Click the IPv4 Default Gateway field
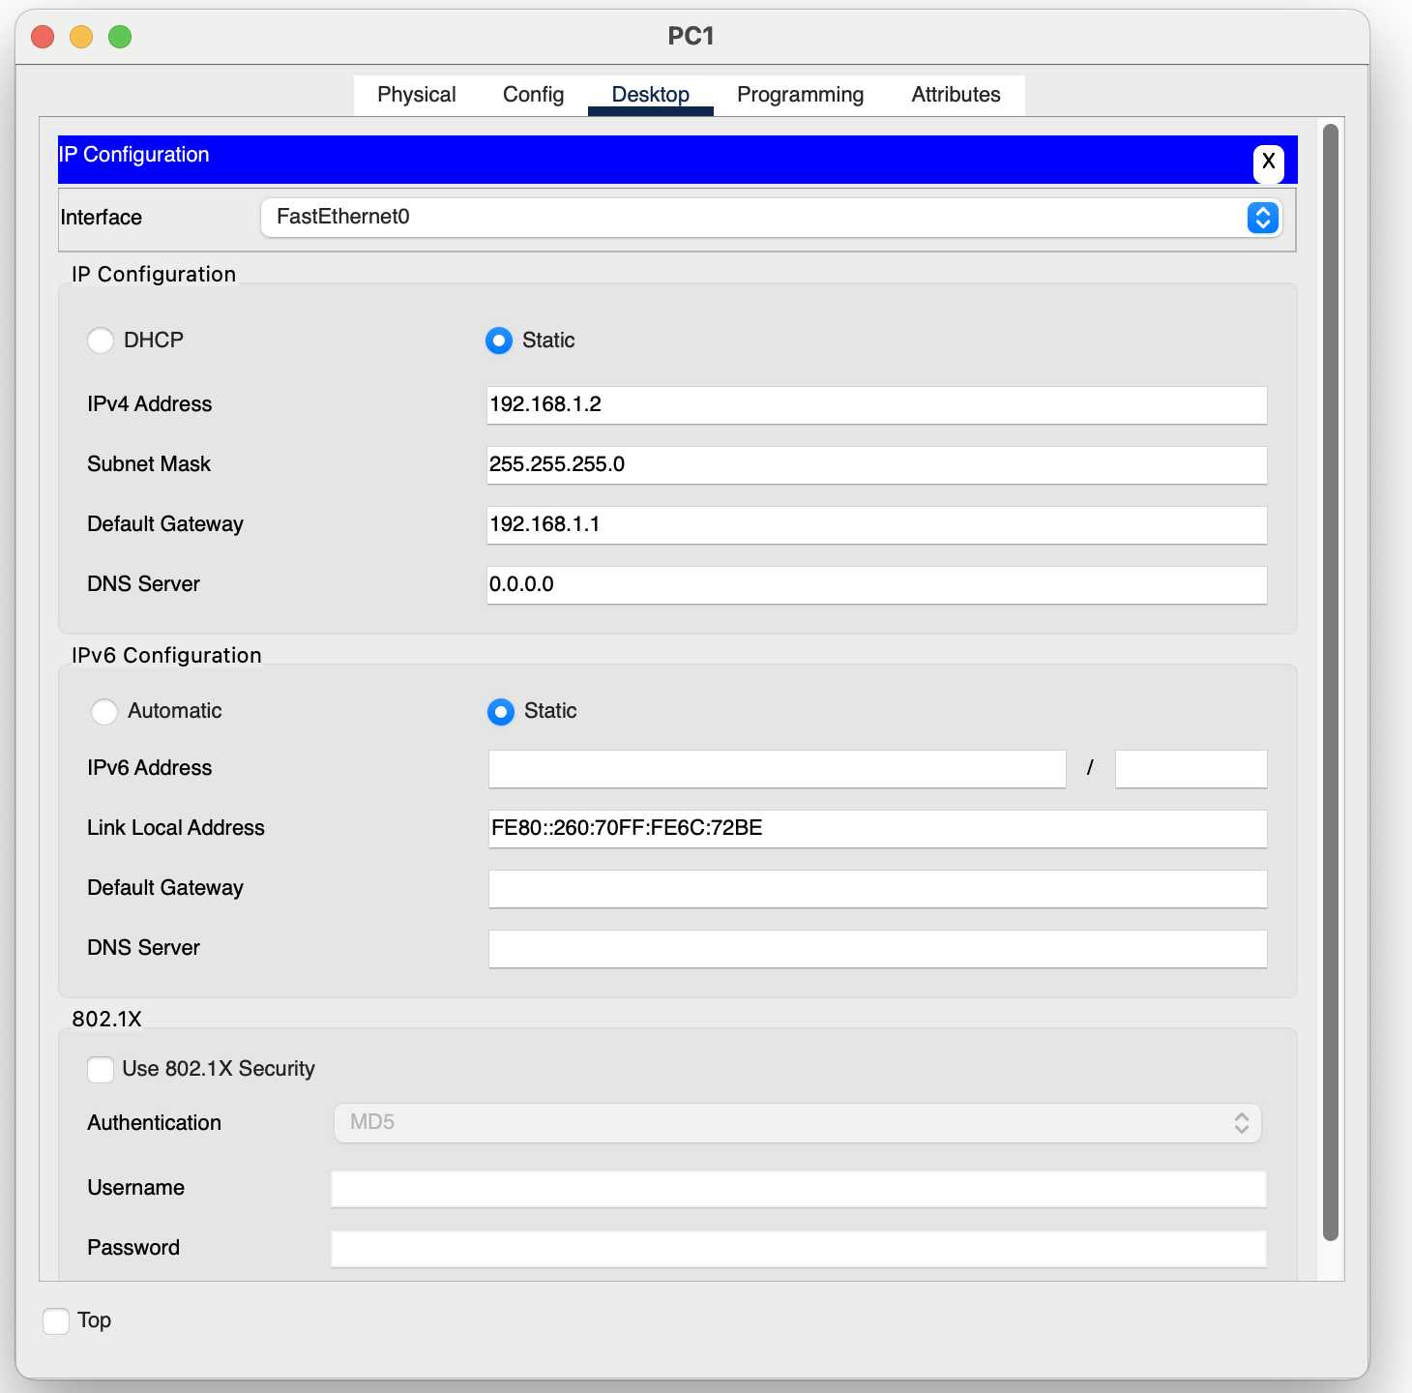This screenshot has height=1393, width=1412. pos(876,525)
